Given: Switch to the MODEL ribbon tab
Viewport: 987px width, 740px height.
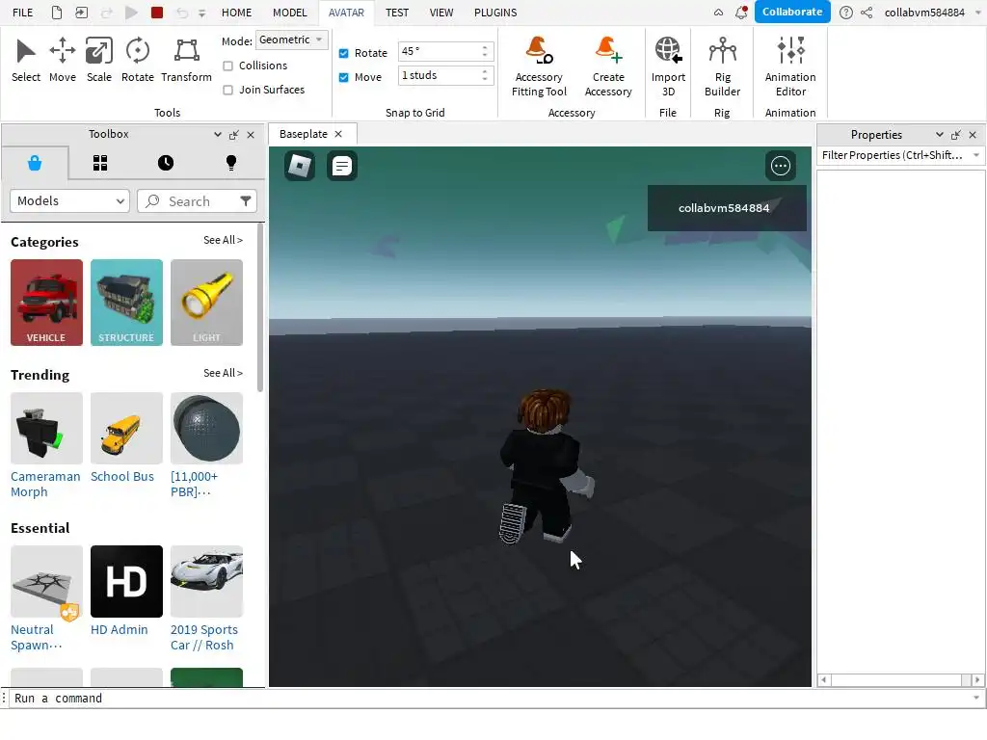Looking at the screenshot, I should click(x=289, y=13).
